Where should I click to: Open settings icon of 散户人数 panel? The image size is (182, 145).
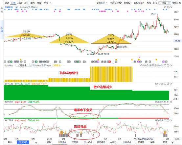coord(165,84)
